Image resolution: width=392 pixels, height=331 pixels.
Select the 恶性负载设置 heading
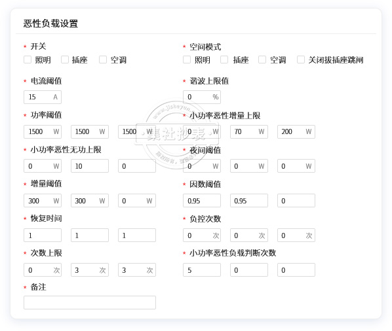(50, 24)
